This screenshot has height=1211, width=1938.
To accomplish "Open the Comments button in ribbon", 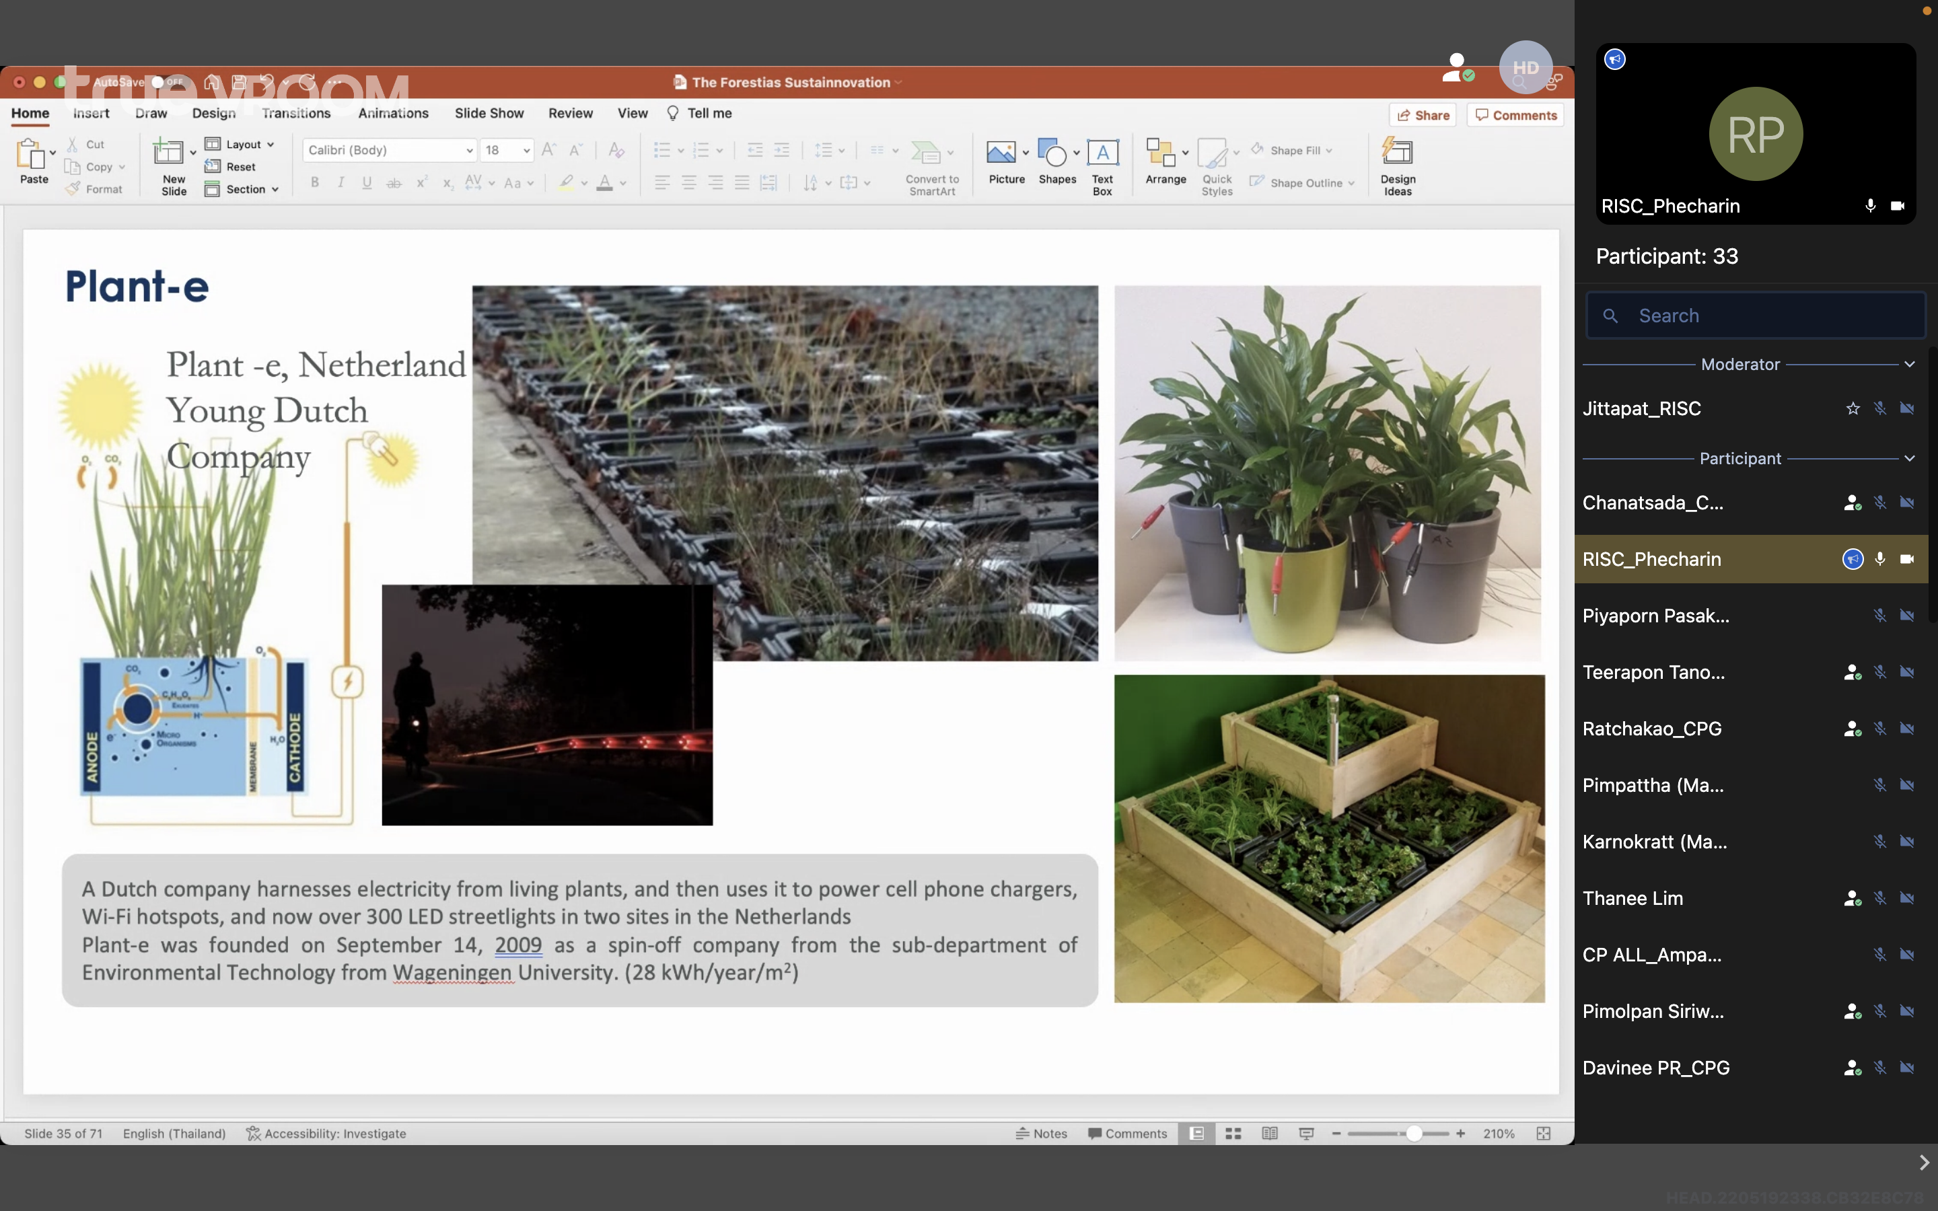I will pyautogui.click(x=1515, y=115).
